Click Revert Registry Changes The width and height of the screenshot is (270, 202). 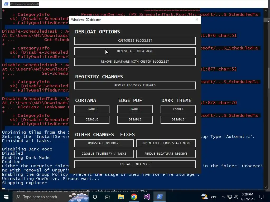(x=135, y=85)
